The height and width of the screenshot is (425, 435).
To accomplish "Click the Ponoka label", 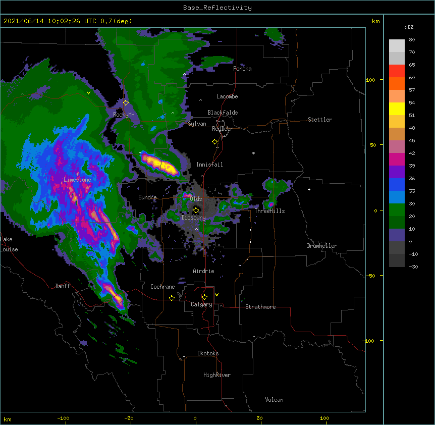I will 242,69.
